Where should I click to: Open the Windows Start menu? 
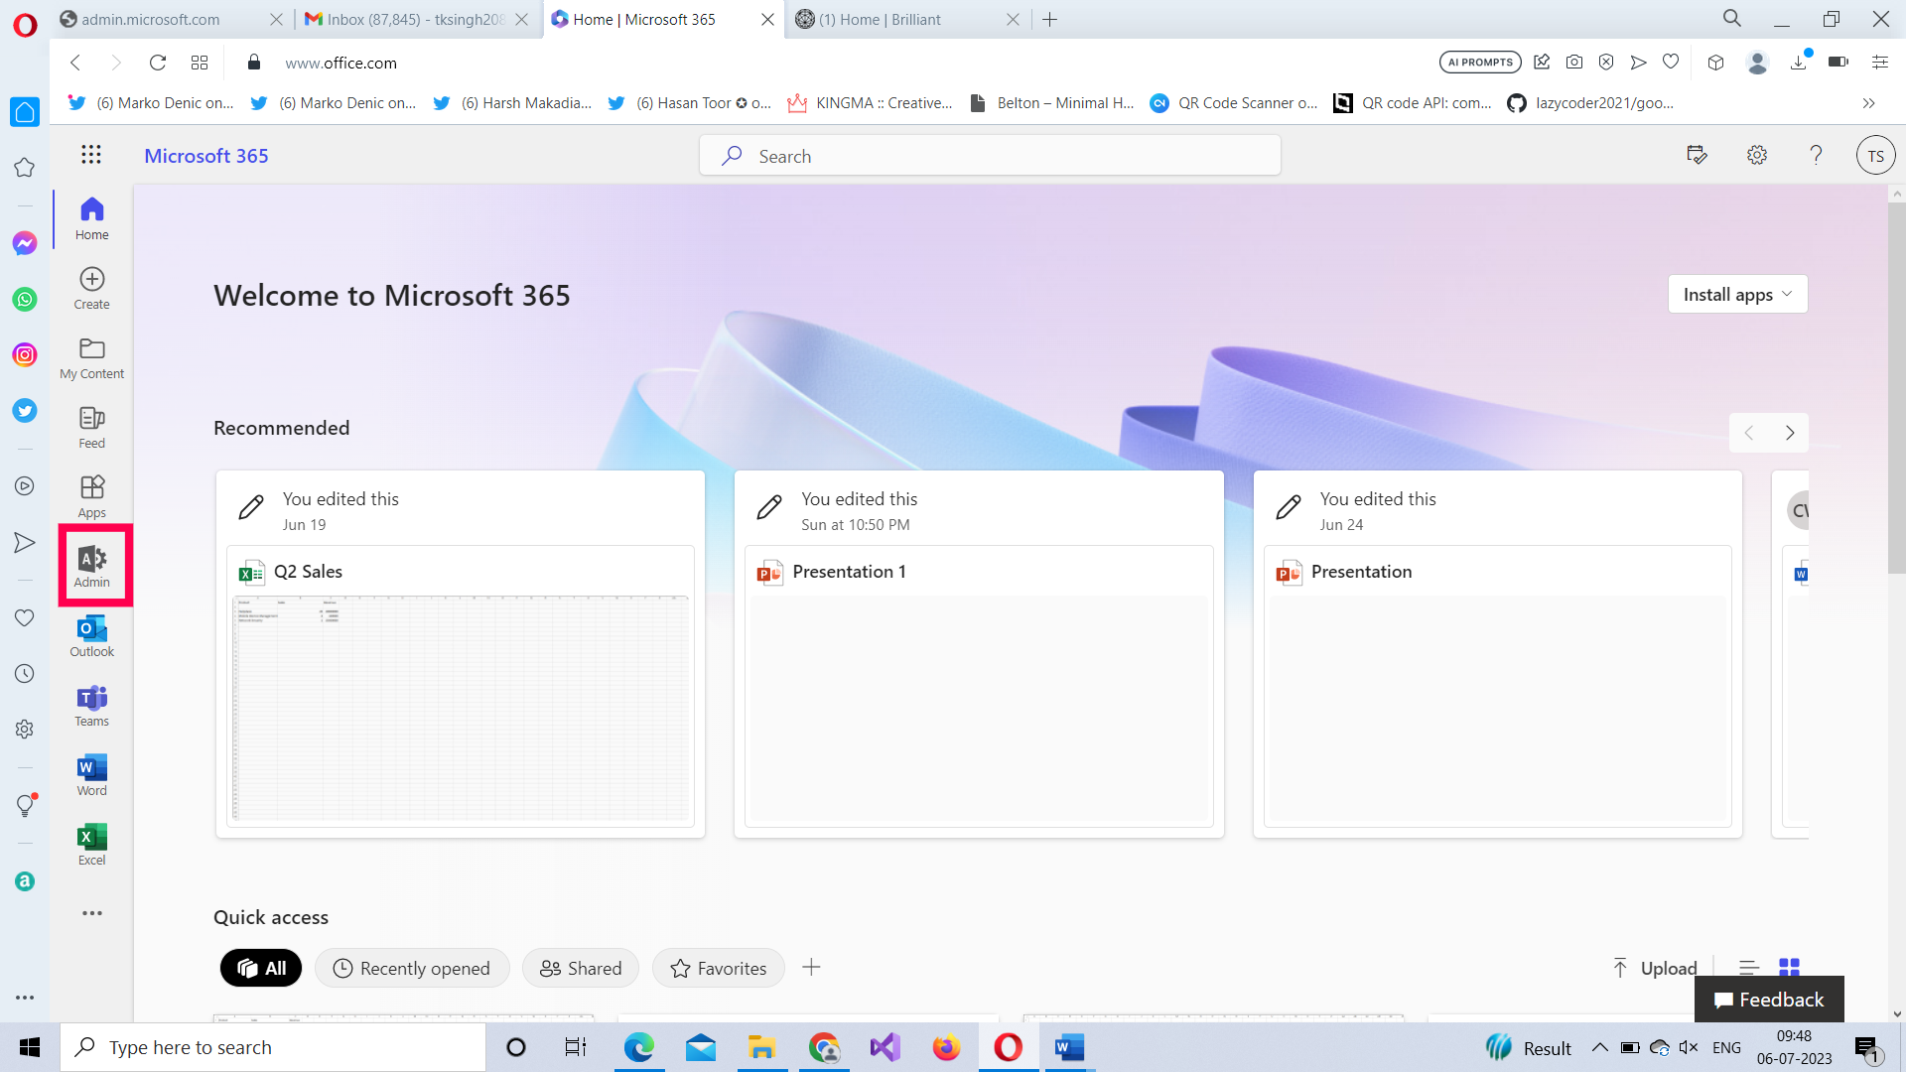tap(30, 1047)
